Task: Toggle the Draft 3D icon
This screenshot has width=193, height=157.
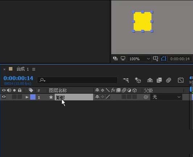Action: pyautogui.click(x=138, y=80)
